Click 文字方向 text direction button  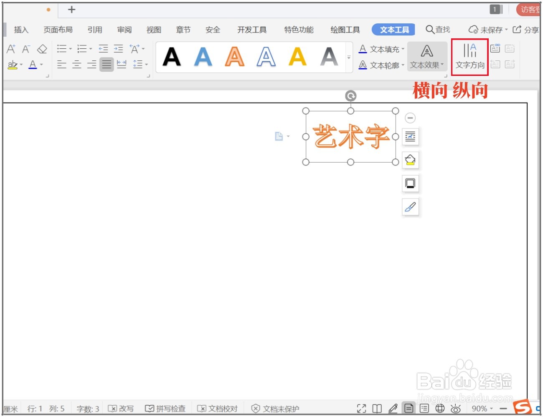(x=470, y=57)
